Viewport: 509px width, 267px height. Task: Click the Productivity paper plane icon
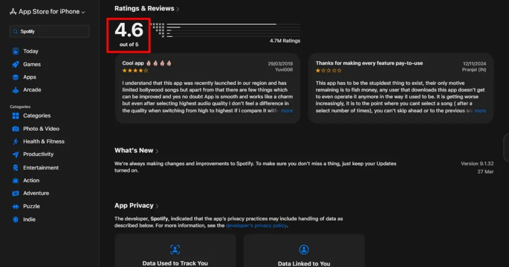15,154
